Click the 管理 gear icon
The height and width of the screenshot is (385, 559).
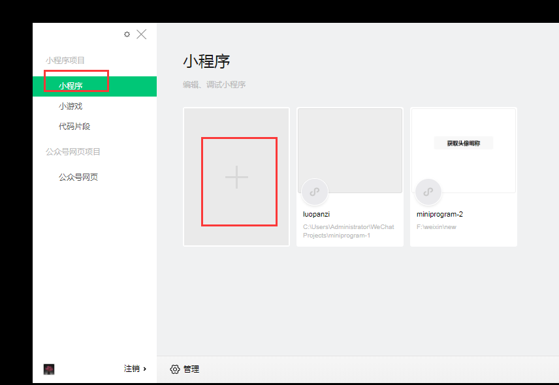coord(175,369)
